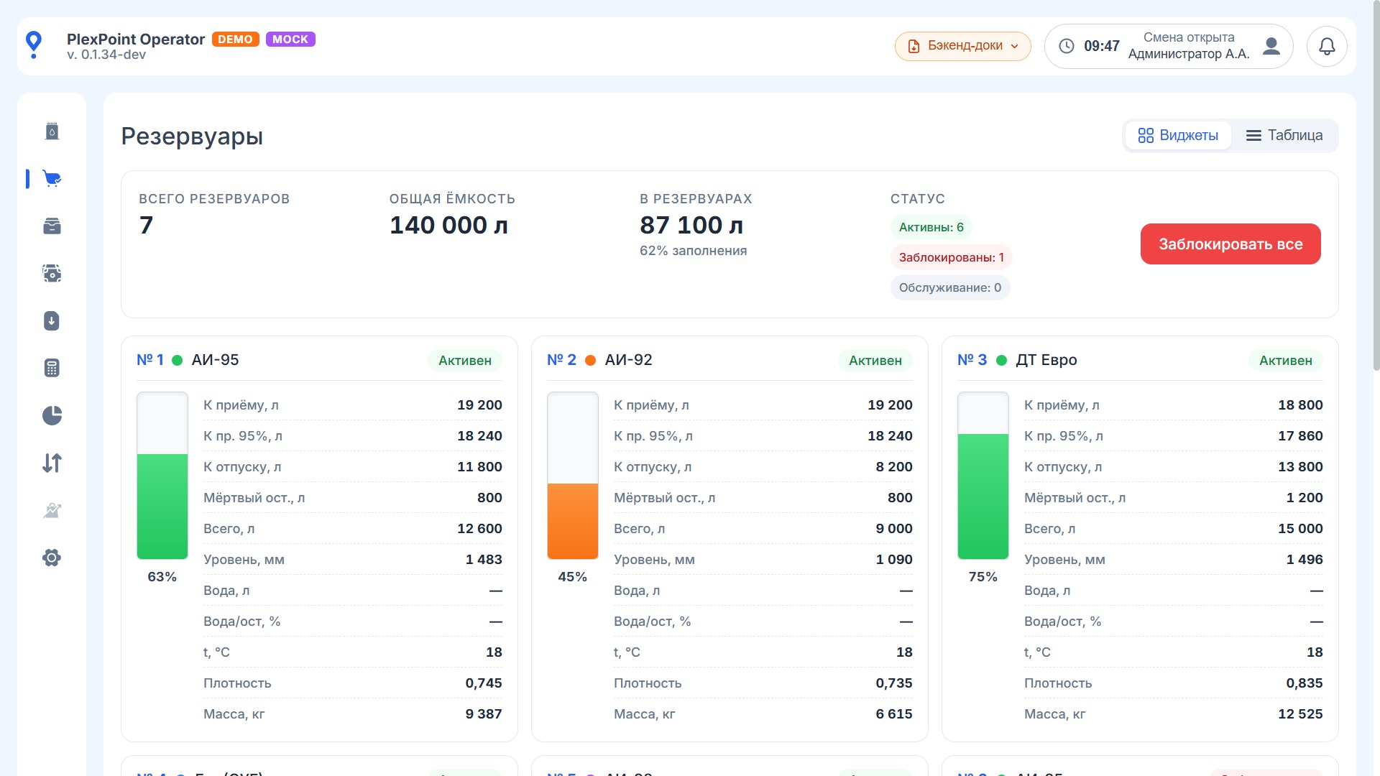Open the cash banknote sidebar icon

pos(52,274)
